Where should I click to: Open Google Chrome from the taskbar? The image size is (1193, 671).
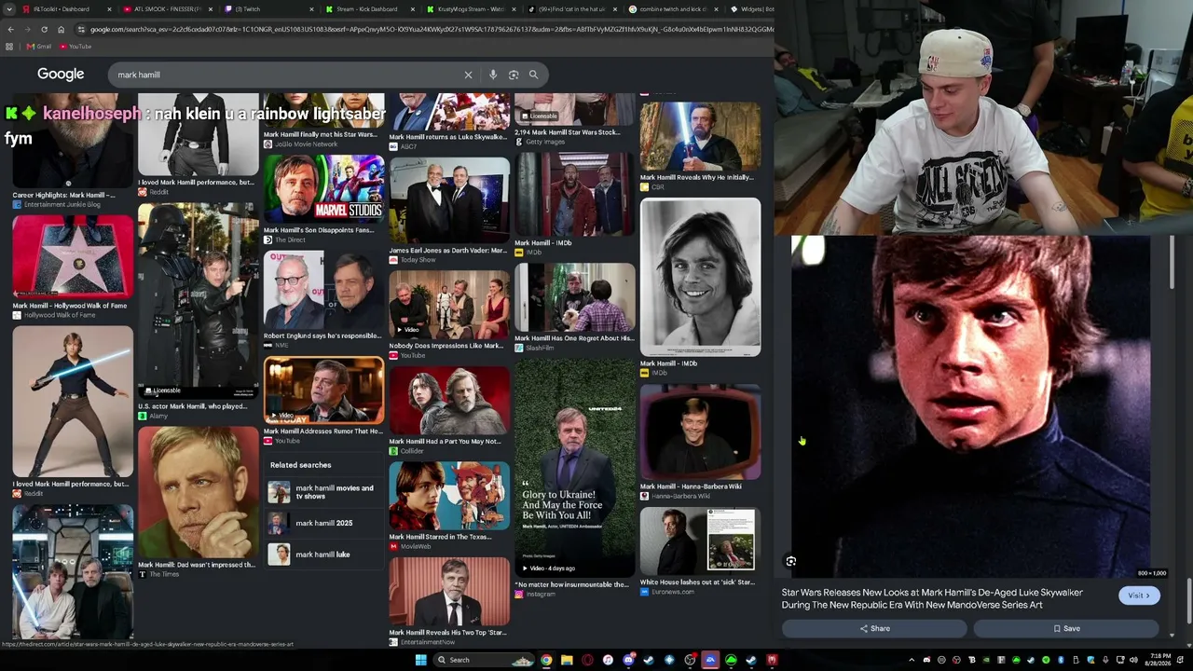point(546,660)
